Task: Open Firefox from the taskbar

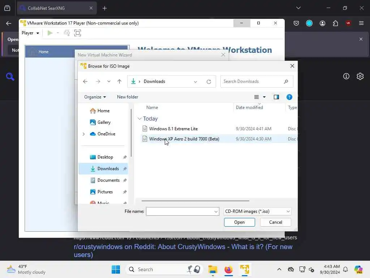Action: [x=228, y=269]
